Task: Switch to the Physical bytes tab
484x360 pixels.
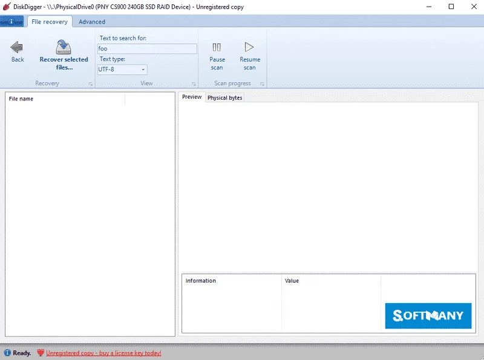Action: [x=224, y=97]
